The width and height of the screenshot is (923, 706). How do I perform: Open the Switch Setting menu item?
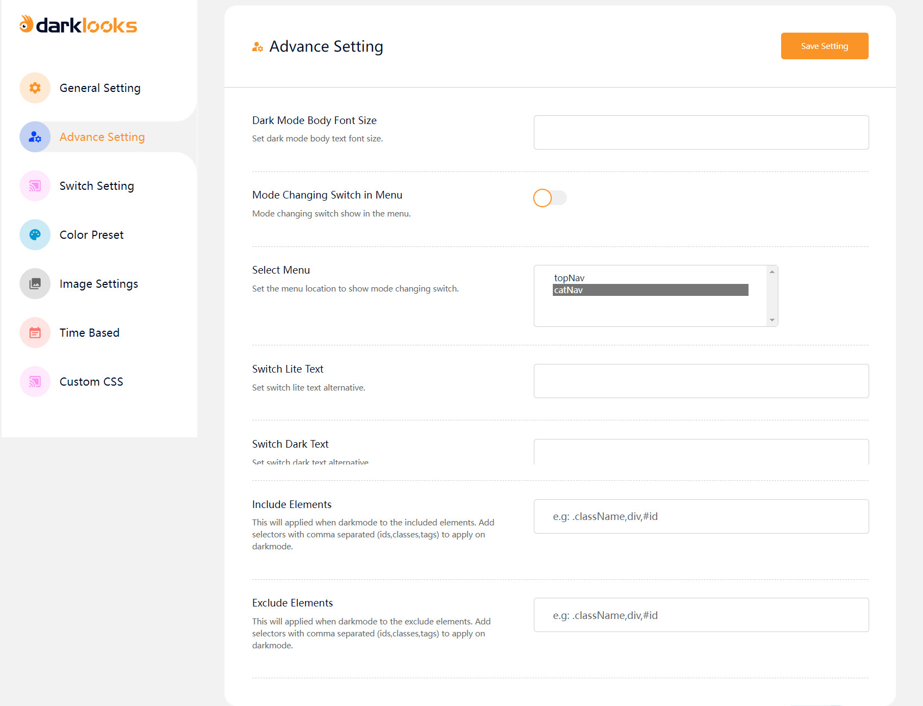(97, 186)
